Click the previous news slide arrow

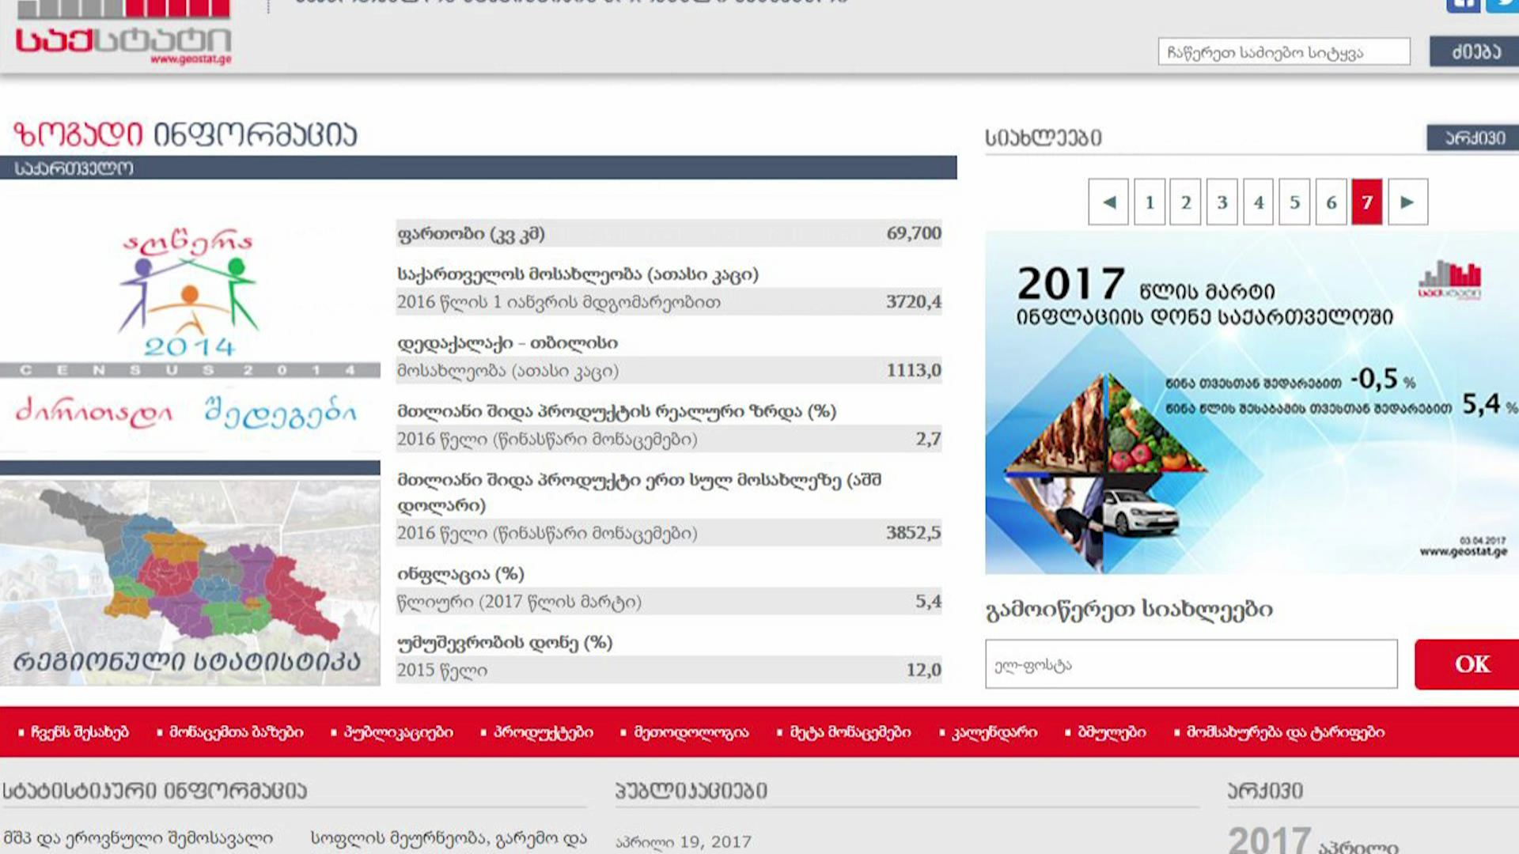tap(1108, 202)
